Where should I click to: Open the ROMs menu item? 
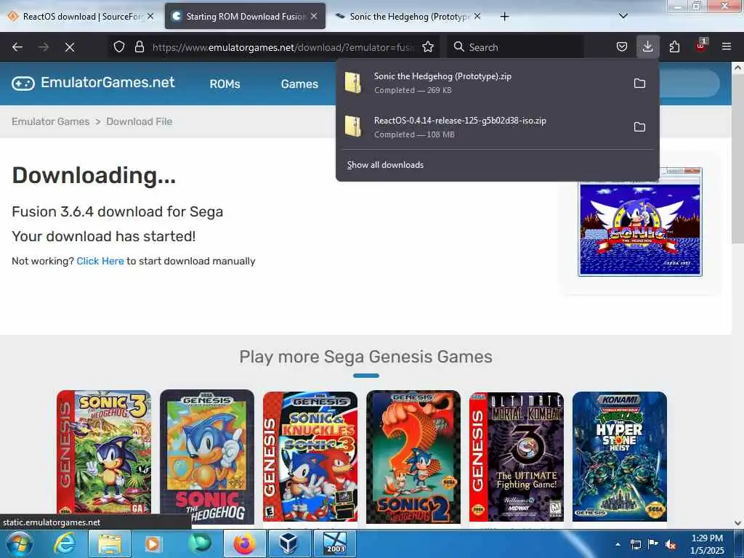pyautogui.click(x=225, y=84)
